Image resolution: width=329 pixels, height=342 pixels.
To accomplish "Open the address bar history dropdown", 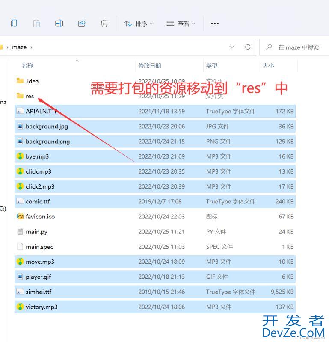I will point(231,47).
